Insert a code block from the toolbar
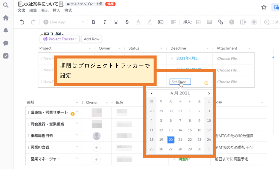 (x=160, y=22)
